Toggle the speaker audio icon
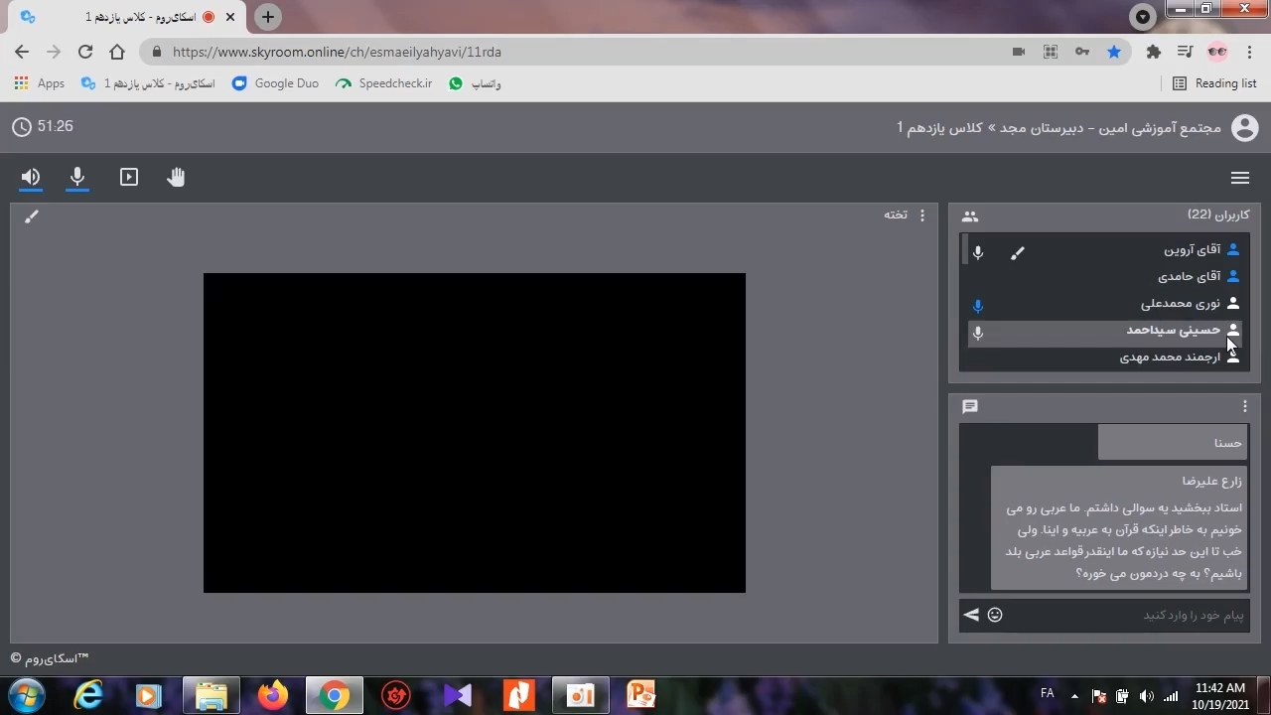Image resolution: width=1271 pixels, height=715 pixels. pyautogui.click(x=31, y=177)
